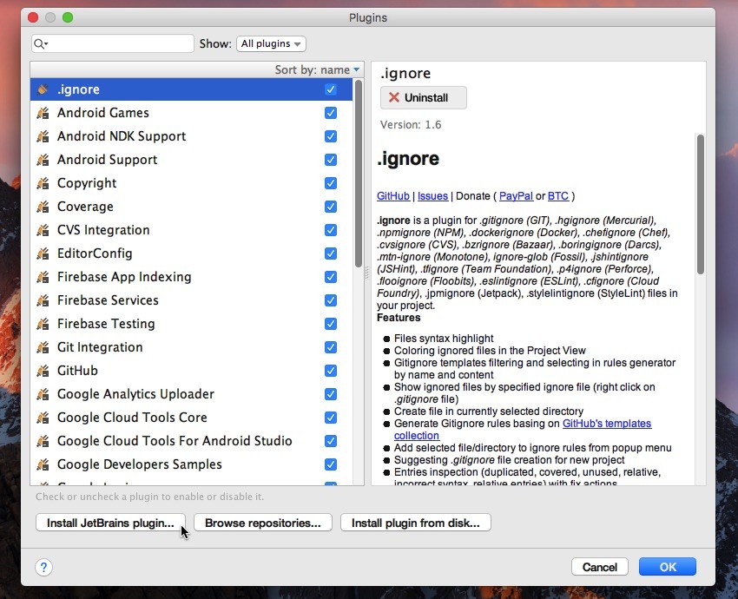Open the PayPal donate link
Image resolution: width=738 pixels, height=599 pixels.
516,196
